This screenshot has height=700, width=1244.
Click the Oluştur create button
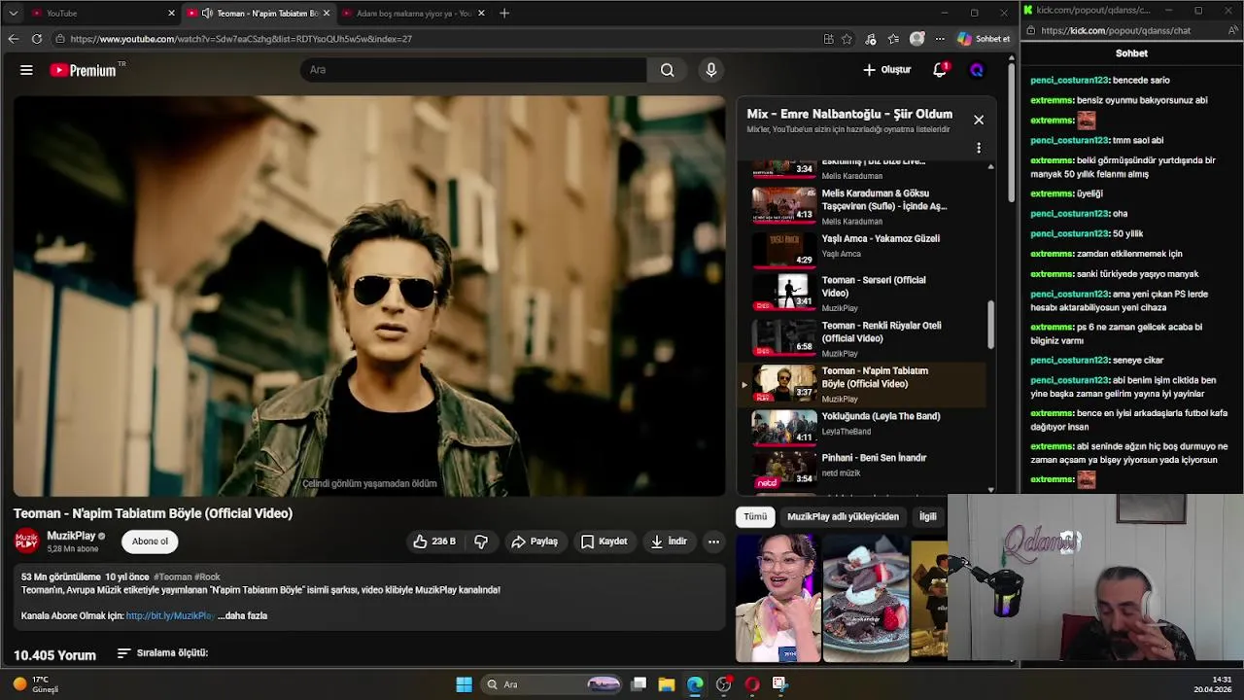pos(887,70)
